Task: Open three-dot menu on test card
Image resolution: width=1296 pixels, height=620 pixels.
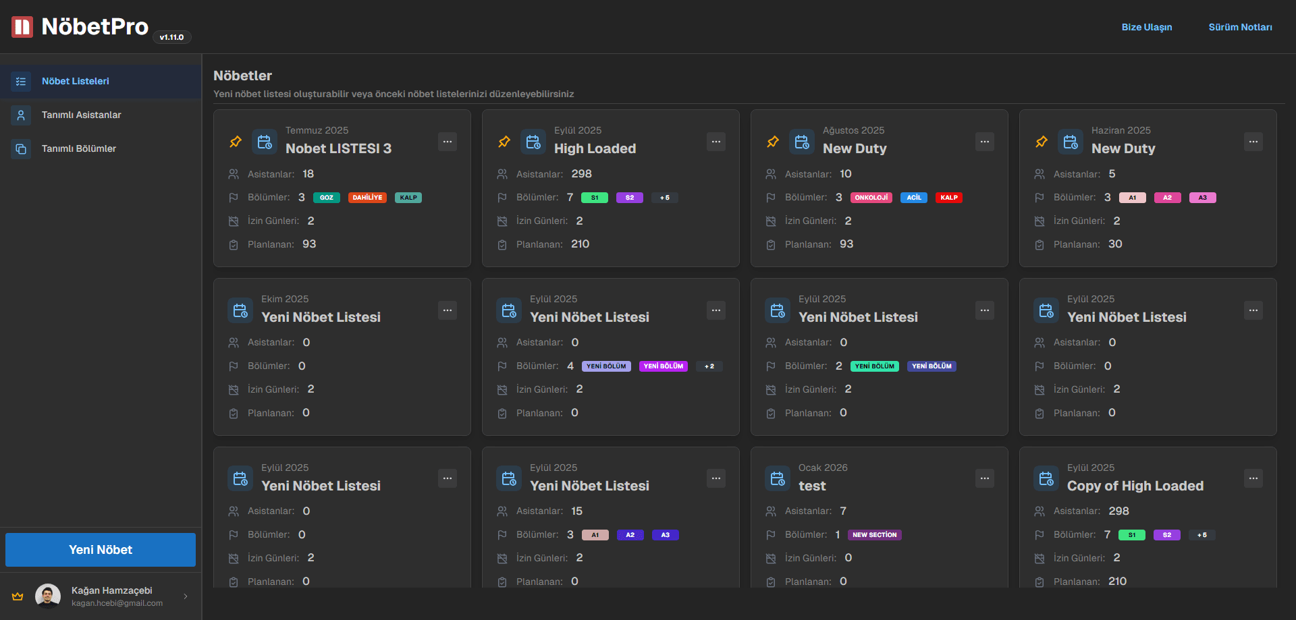Action: (985, 478)
